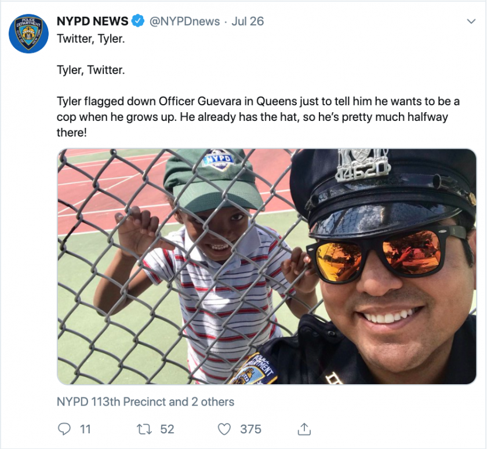487x449 pixels.
Task: Open the NYPD shield profile avatar
Action: [28, 34]
